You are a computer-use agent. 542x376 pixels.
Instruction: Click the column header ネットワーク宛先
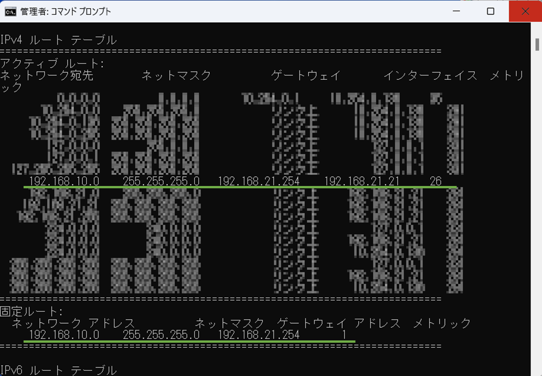tap(47, 75)
